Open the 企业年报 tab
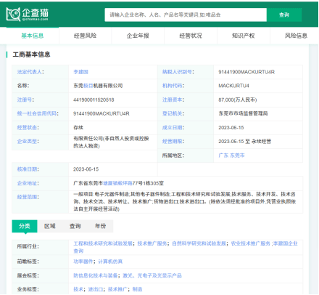Screen dimensions: 319x295 click(138, 36)
